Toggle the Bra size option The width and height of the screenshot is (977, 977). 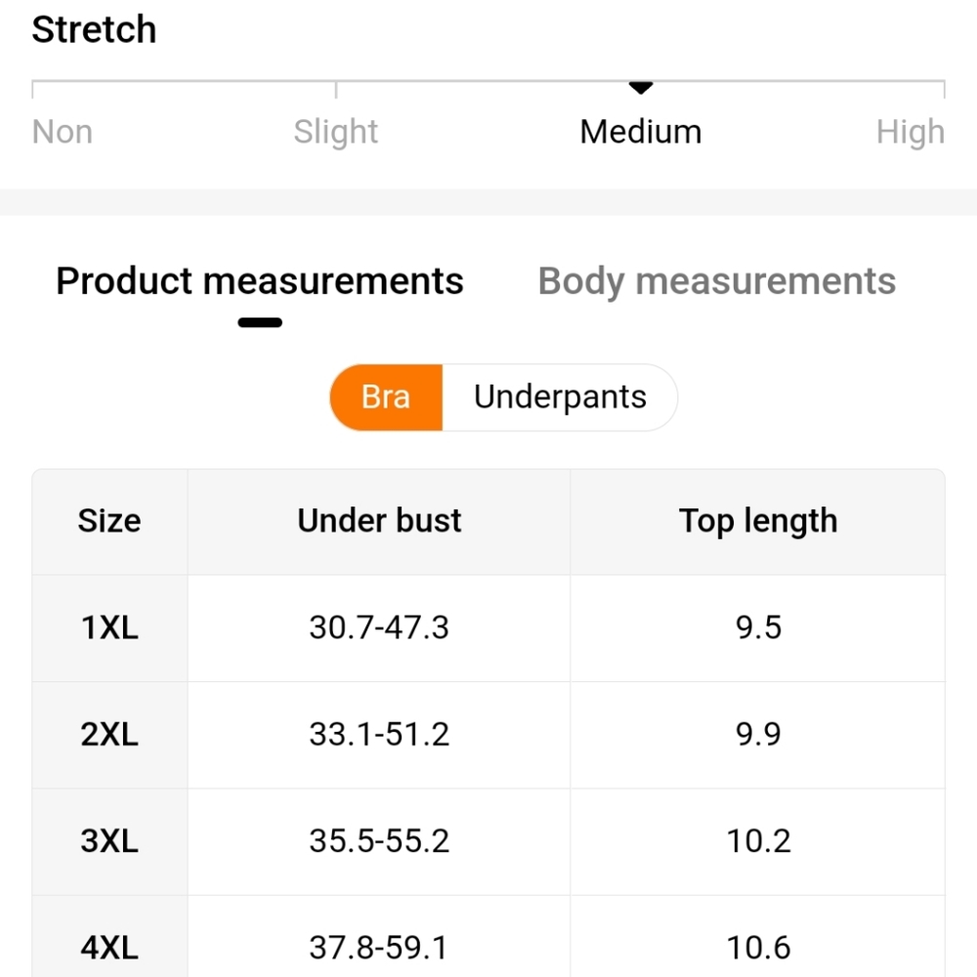pos(386,398)
